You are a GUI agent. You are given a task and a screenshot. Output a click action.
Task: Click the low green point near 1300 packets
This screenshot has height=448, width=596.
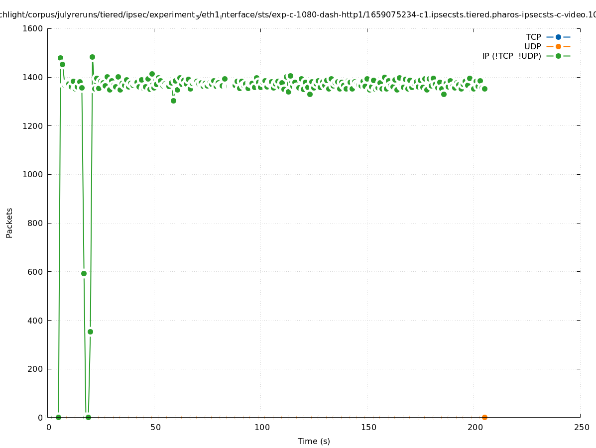pos(173,101)
